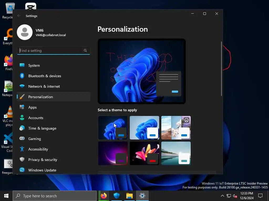Maximize the Settings window
Viewport: 269px width, 201px height.
(205, 14)
